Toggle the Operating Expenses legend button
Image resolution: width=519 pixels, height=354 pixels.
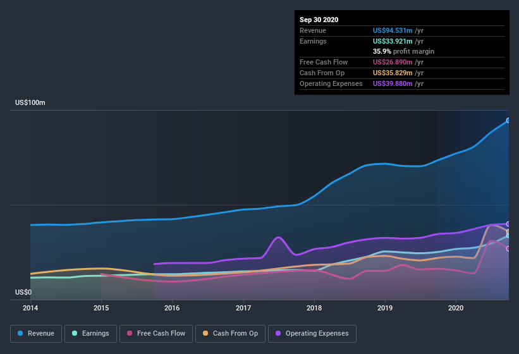[312, 334]
